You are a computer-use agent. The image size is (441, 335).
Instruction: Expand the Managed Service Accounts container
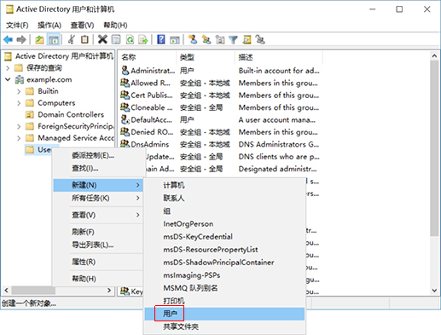click(x=19, y=138)
